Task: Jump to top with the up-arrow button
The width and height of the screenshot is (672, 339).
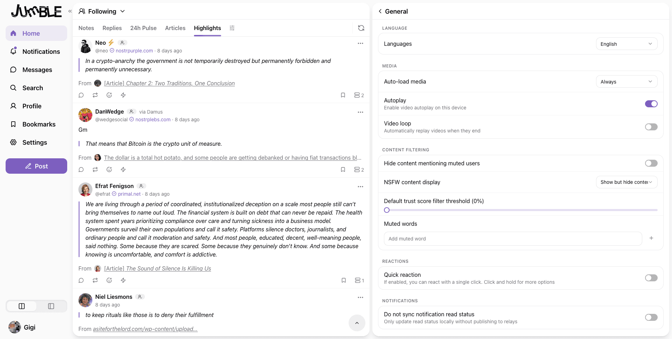Action: (357, 323)
